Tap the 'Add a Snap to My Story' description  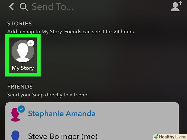71,32
